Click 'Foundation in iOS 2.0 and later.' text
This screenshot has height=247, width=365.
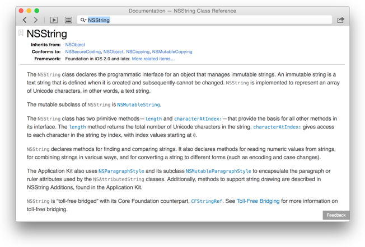click(98, 59)
